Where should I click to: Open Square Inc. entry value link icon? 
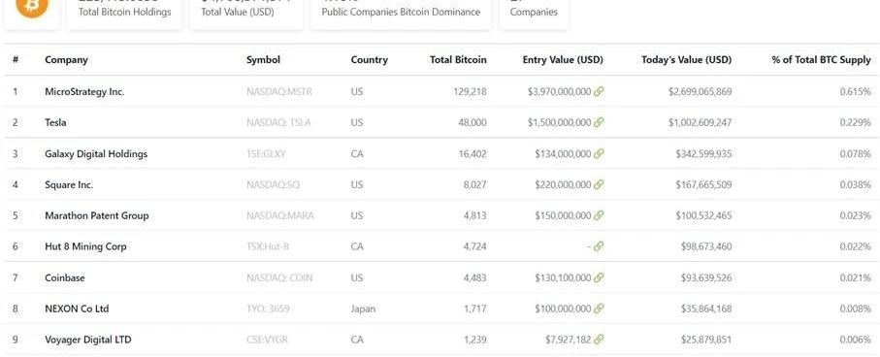pos(599,184)
